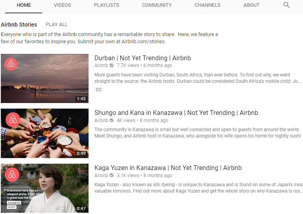Open the Airbnb Stories playlist title

coord(19,25)
